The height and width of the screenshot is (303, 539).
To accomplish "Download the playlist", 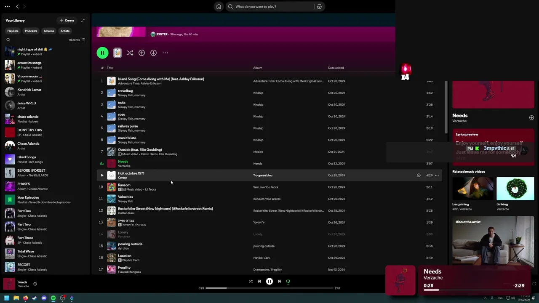I will (153, 53).
